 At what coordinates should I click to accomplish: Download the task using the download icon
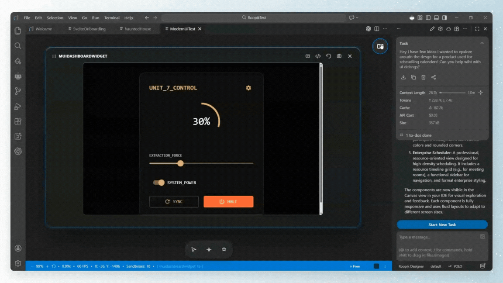point(403,77)
